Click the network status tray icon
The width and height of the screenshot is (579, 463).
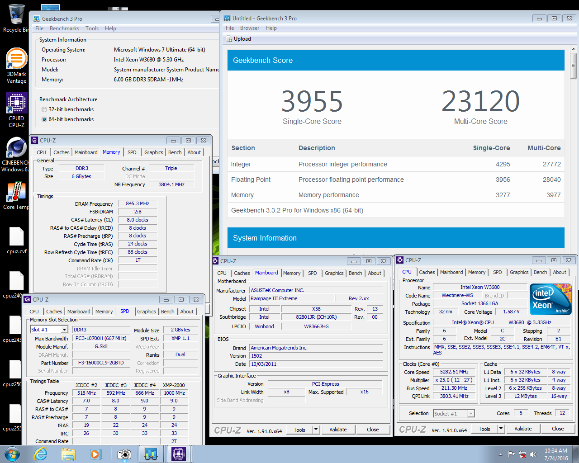(522, 454)
